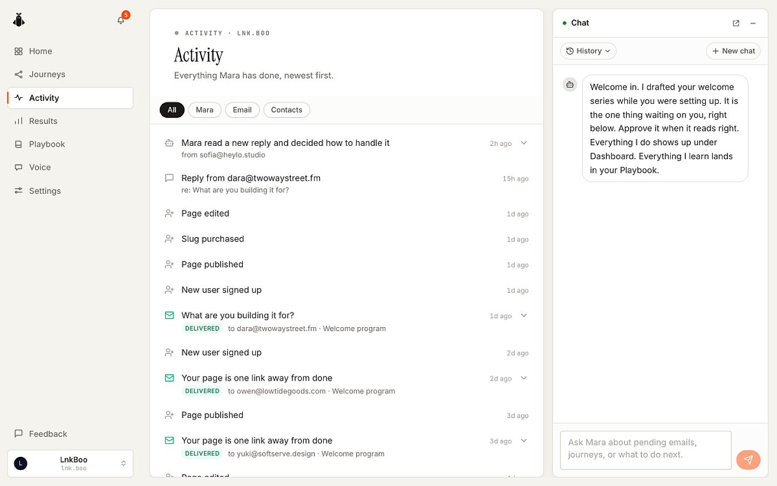This screenshot has height=486, width=777.
Task: Open Settings from the sidebar
Action: click(70, 191)
